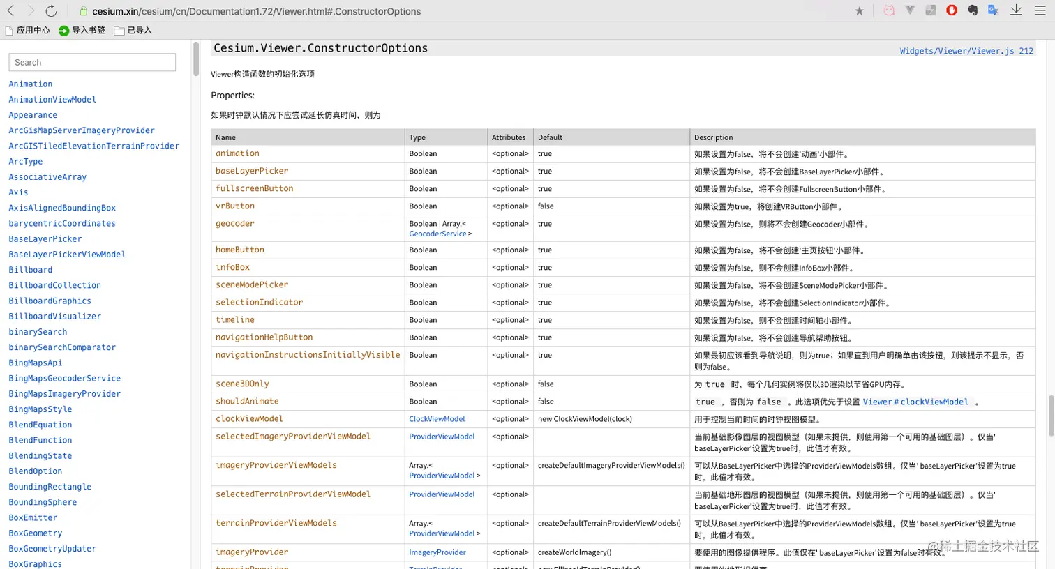1055x569 pixels.
Task: Go back to the previous page
Action: click(x=11, y=11)
